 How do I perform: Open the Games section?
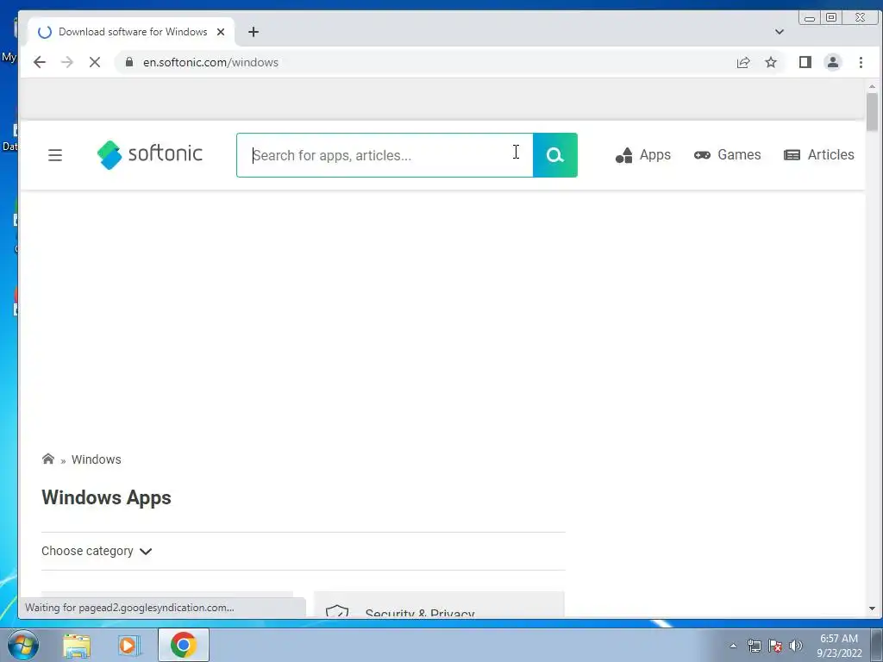pos(727,155)
